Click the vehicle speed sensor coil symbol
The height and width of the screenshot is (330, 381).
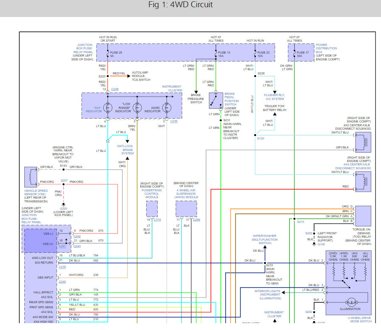point(31,177)
